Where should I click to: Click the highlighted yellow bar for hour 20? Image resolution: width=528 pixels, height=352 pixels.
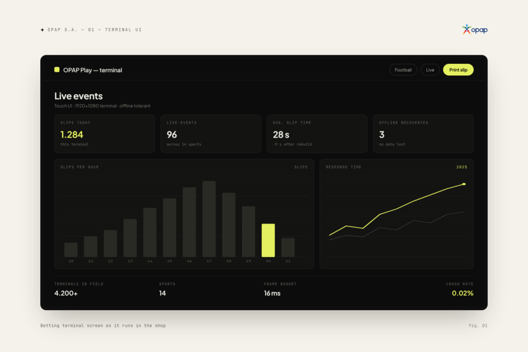(268, 240)
